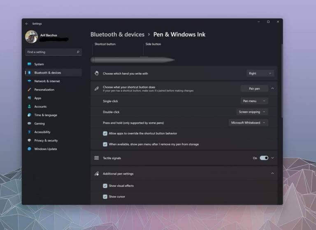Open the Press and hold Microsoft Whiteboard dropdown
The width and height of the screenshot is (316, 230).
click(x=248, y=122)
